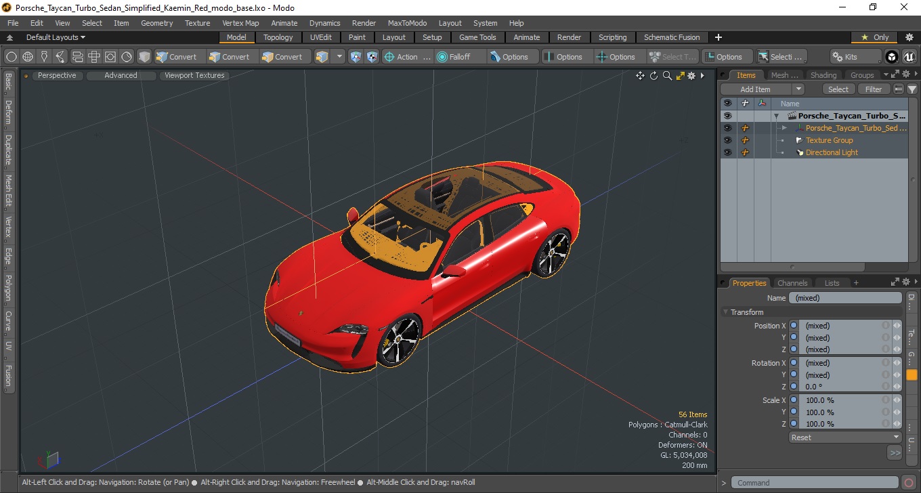
Task: Open the Viewport Textures dropdown
Action: 194,76
